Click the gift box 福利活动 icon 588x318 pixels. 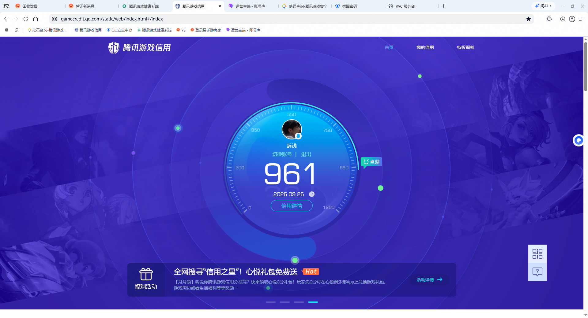(x=146, y=274)
